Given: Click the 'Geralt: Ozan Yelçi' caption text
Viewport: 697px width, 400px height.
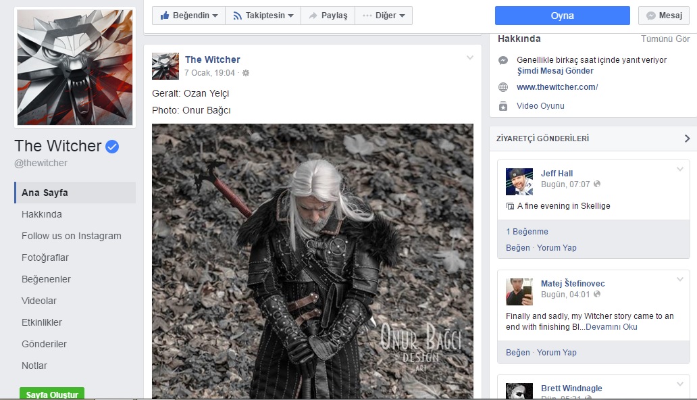Looking at the screenshot, I should (x=190, y=93).
